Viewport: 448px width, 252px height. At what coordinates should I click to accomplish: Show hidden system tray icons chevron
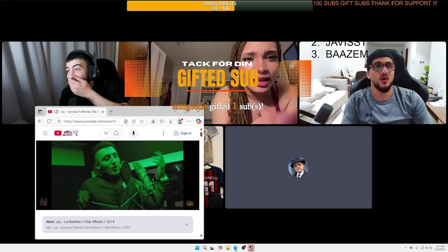point(405,248)
